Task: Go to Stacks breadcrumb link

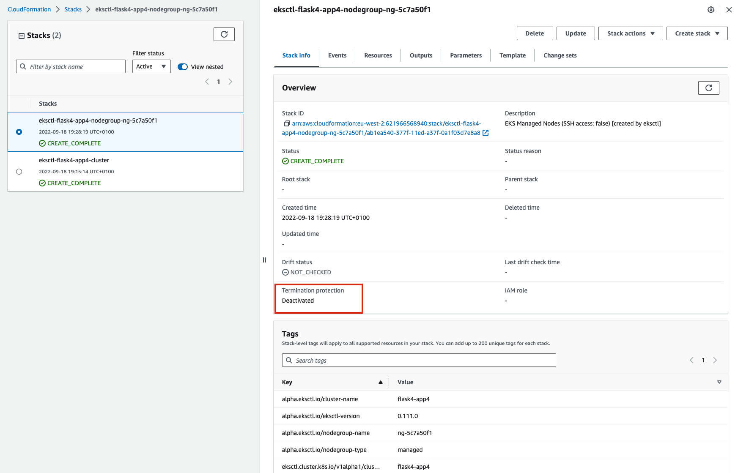Action: tap(73, 9)
